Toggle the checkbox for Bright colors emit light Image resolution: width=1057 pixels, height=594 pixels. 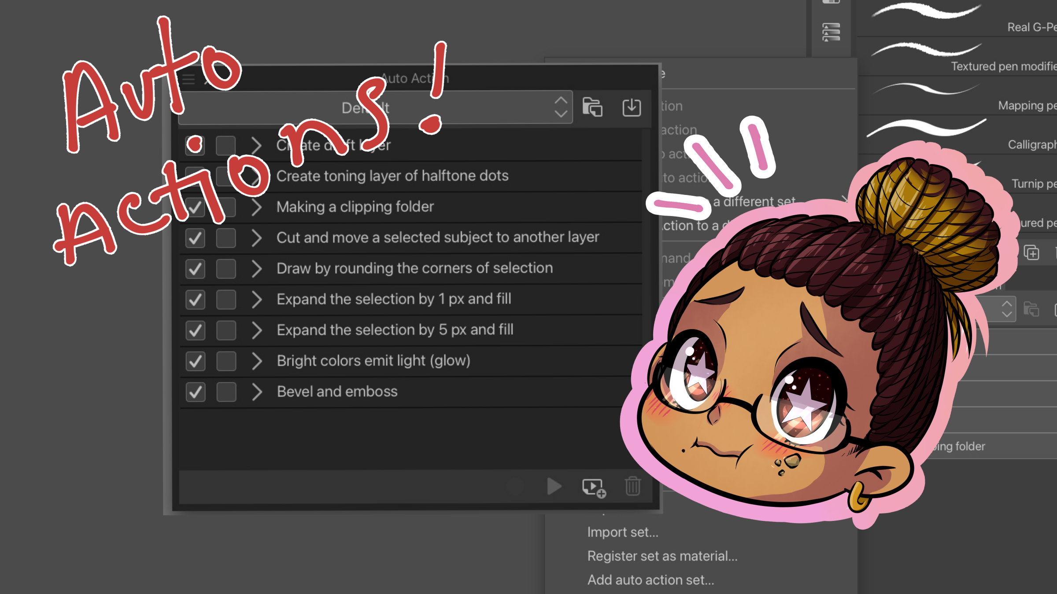coord(195,361)
